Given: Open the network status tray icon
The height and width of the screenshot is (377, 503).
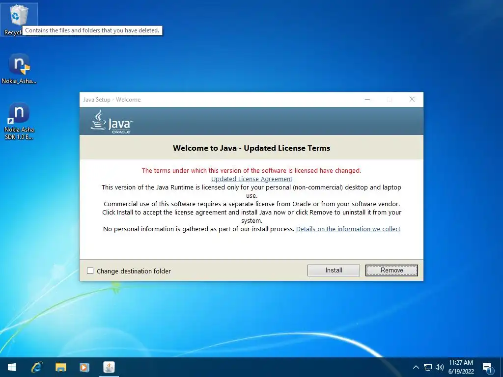Looking at the screenshot, I should tap(428, 367).
